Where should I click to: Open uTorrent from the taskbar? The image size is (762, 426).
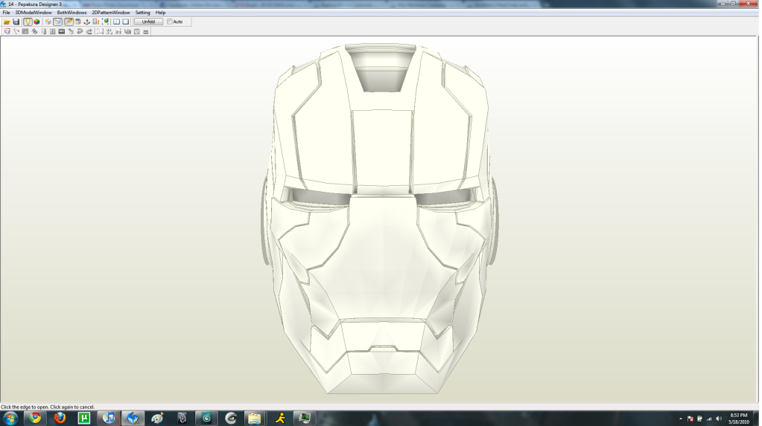pyautogui.click(x=84, y=419)
